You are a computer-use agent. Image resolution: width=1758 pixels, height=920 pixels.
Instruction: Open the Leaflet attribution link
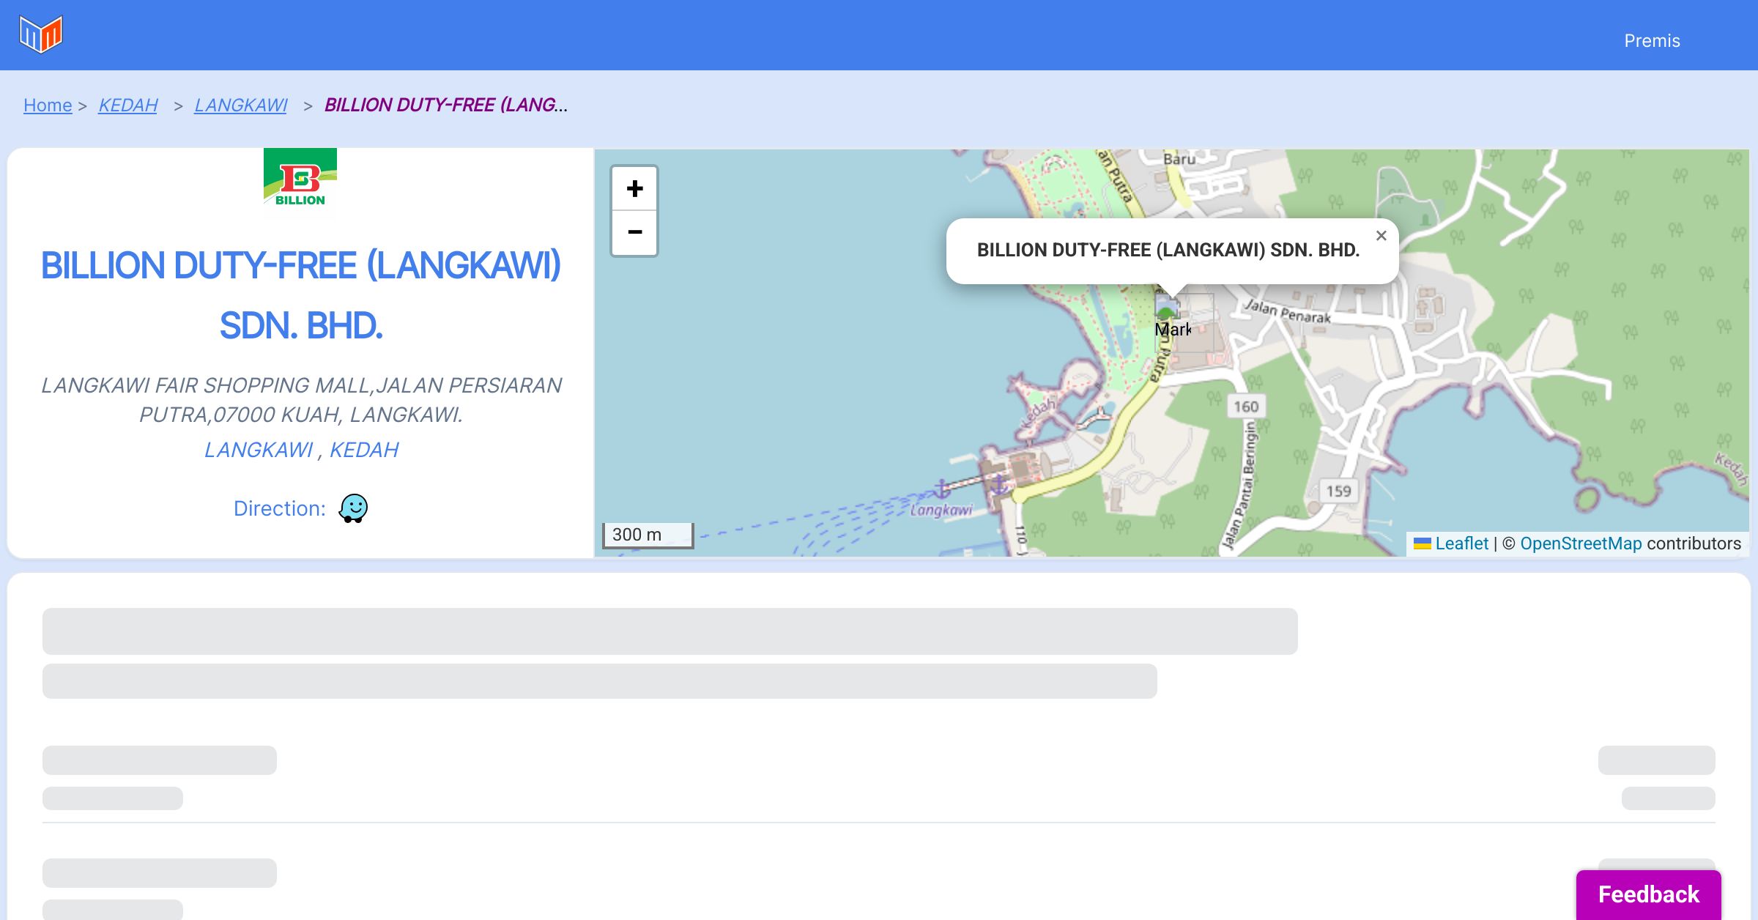[x=1461, y=544]
